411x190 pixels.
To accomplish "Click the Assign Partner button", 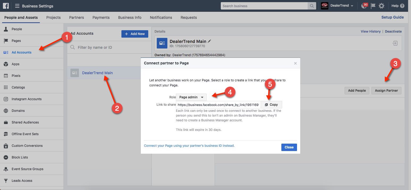I will point(386,91).
